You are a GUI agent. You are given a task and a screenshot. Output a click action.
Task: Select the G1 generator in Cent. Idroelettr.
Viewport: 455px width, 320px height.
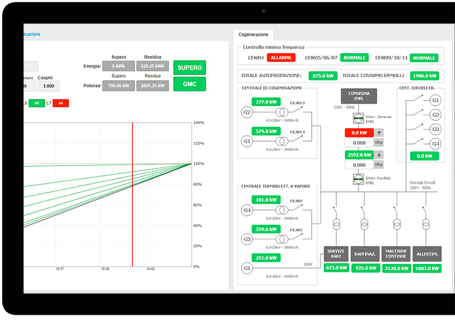click(x=435, y=101)
